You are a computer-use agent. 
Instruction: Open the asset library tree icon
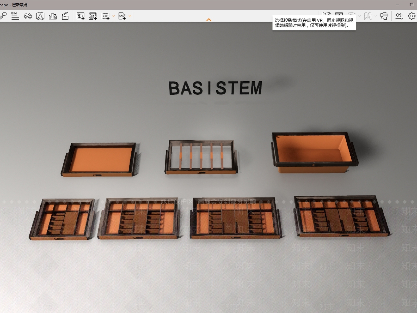40,16
